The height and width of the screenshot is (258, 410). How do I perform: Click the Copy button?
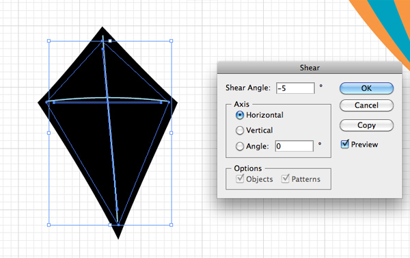tap(366, 125)
